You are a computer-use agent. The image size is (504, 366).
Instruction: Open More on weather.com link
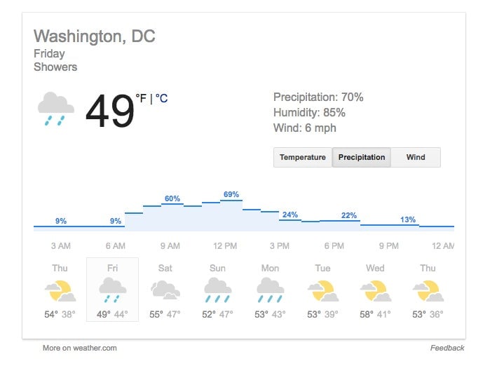pos(80,348)
